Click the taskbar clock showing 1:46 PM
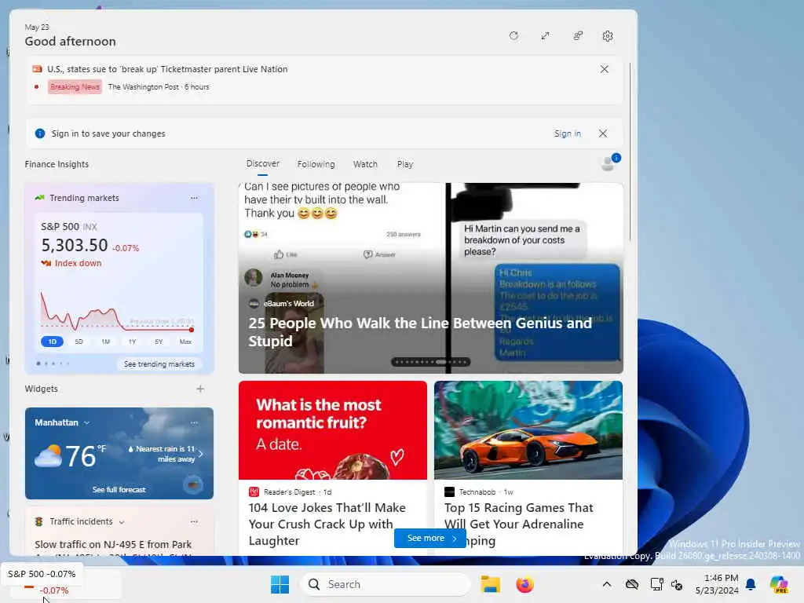Image resolution: width=804 pixels, height=603 pixels. click(717, 584)
